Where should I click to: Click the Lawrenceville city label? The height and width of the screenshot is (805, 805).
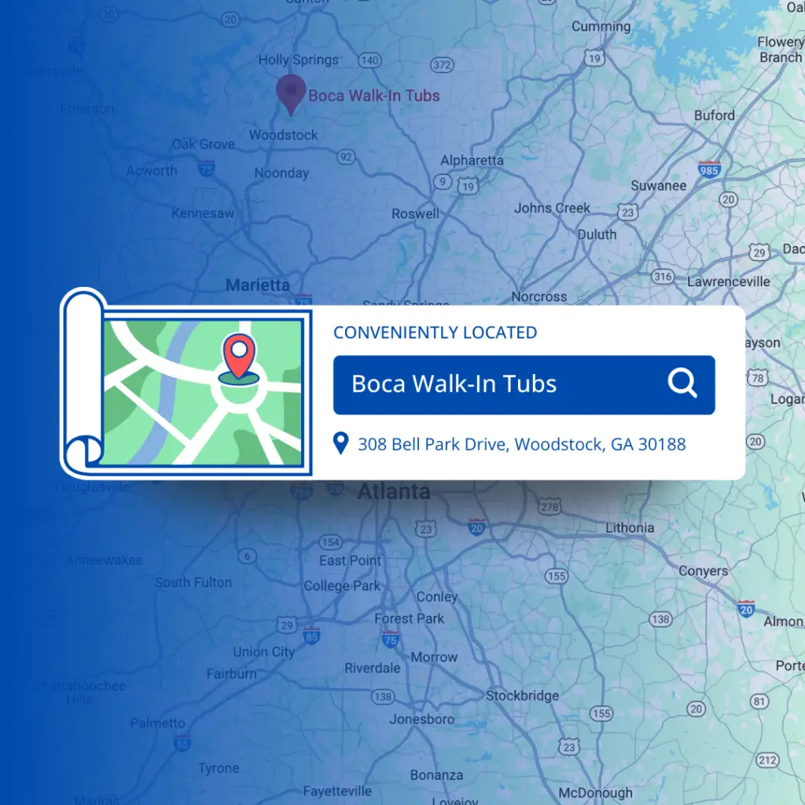(x=729, y=281)
